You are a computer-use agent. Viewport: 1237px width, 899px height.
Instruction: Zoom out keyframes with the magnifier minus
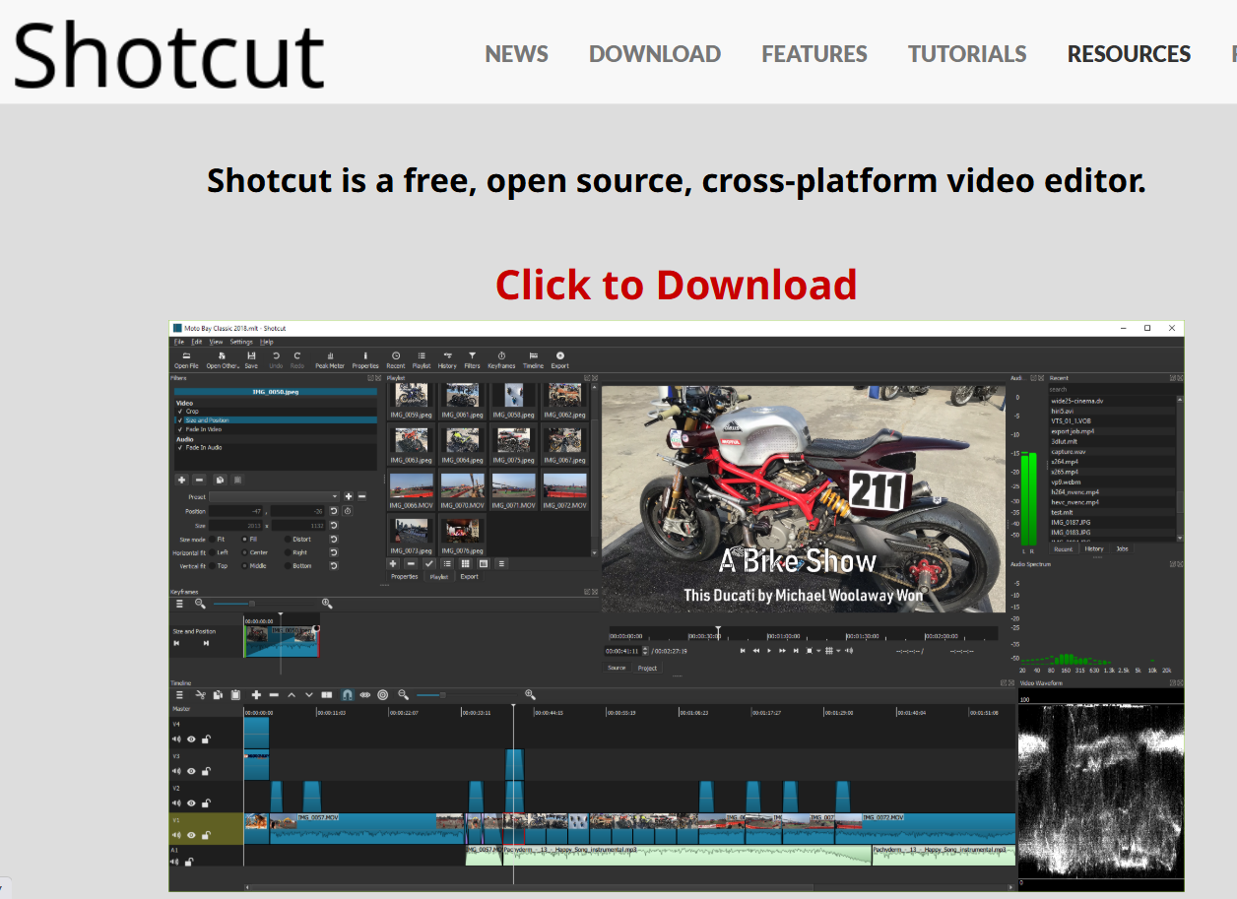(x=200, y=603)
